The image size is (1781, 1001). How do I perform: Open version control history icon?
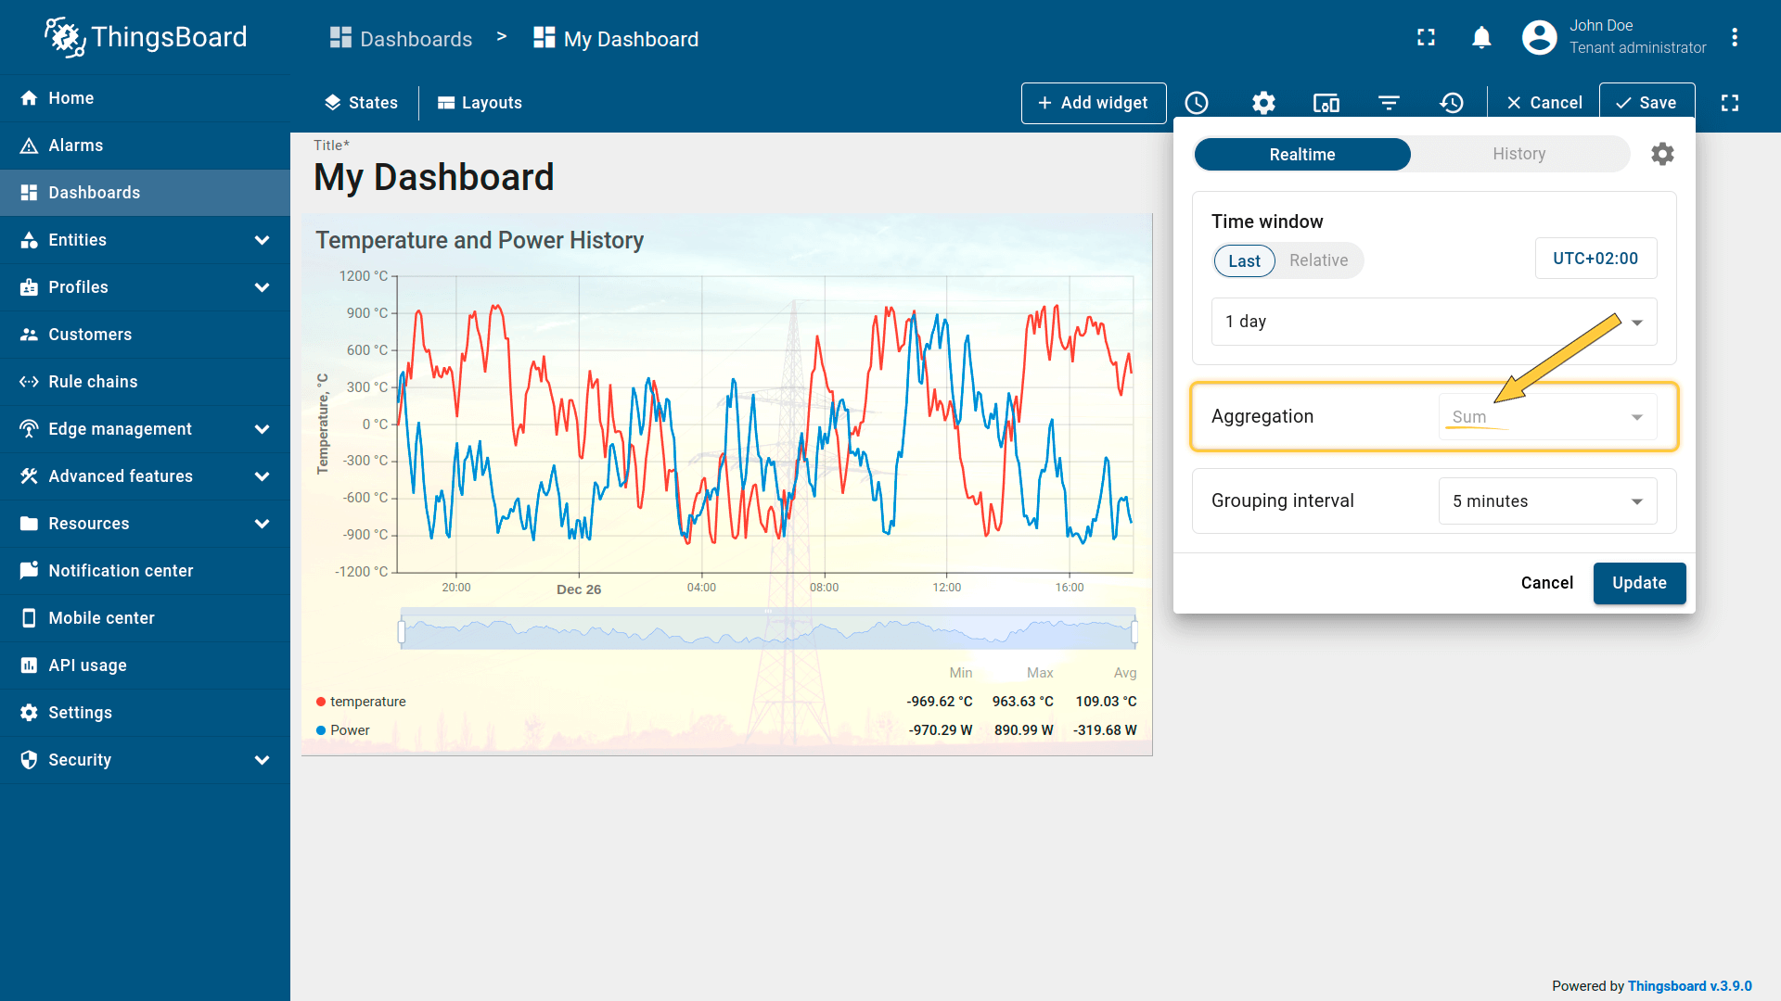point(1452,103)
